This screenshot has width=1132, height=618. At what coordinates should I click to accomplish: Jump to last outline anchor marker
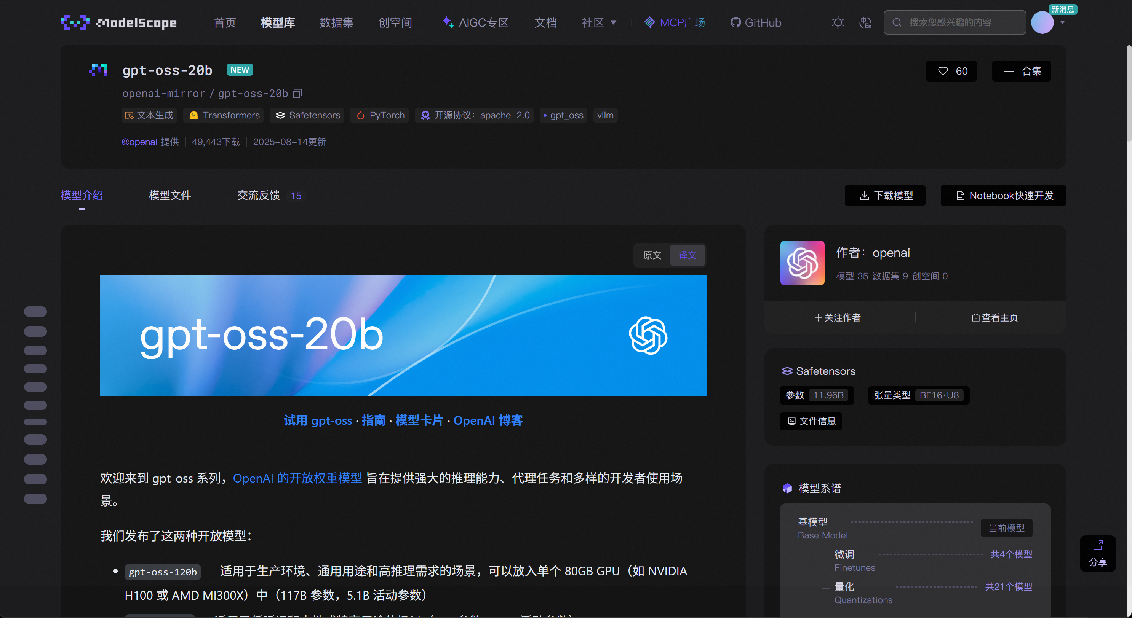(x=35, y=499)
